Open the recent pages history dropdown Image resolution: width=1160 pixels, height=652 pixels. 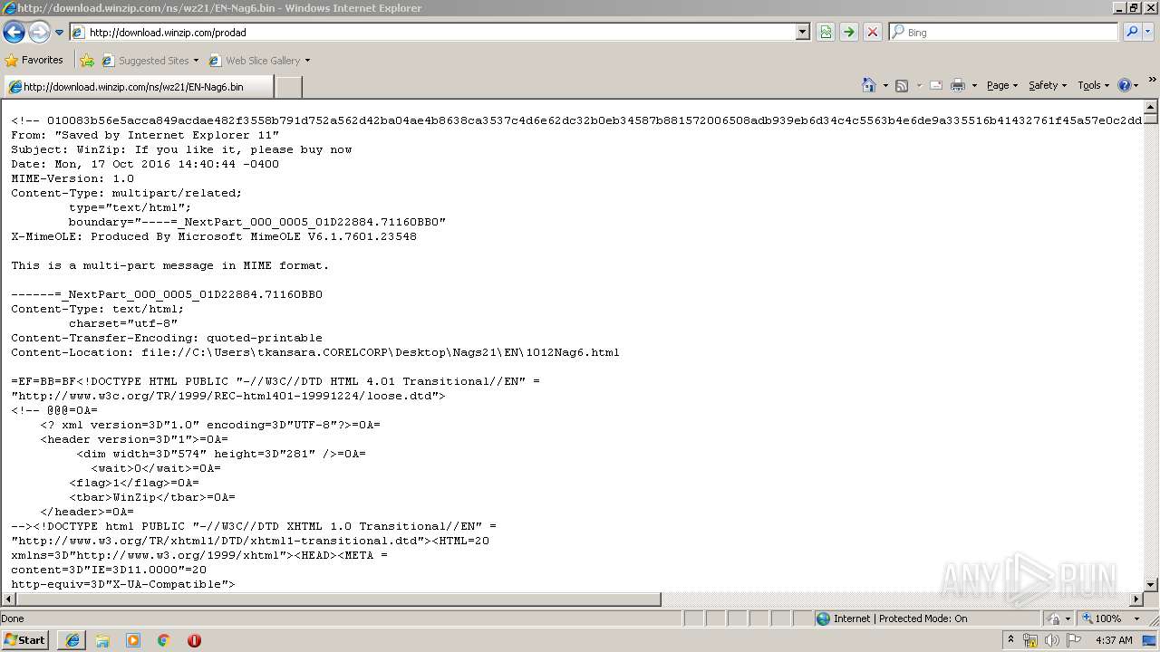59,33
